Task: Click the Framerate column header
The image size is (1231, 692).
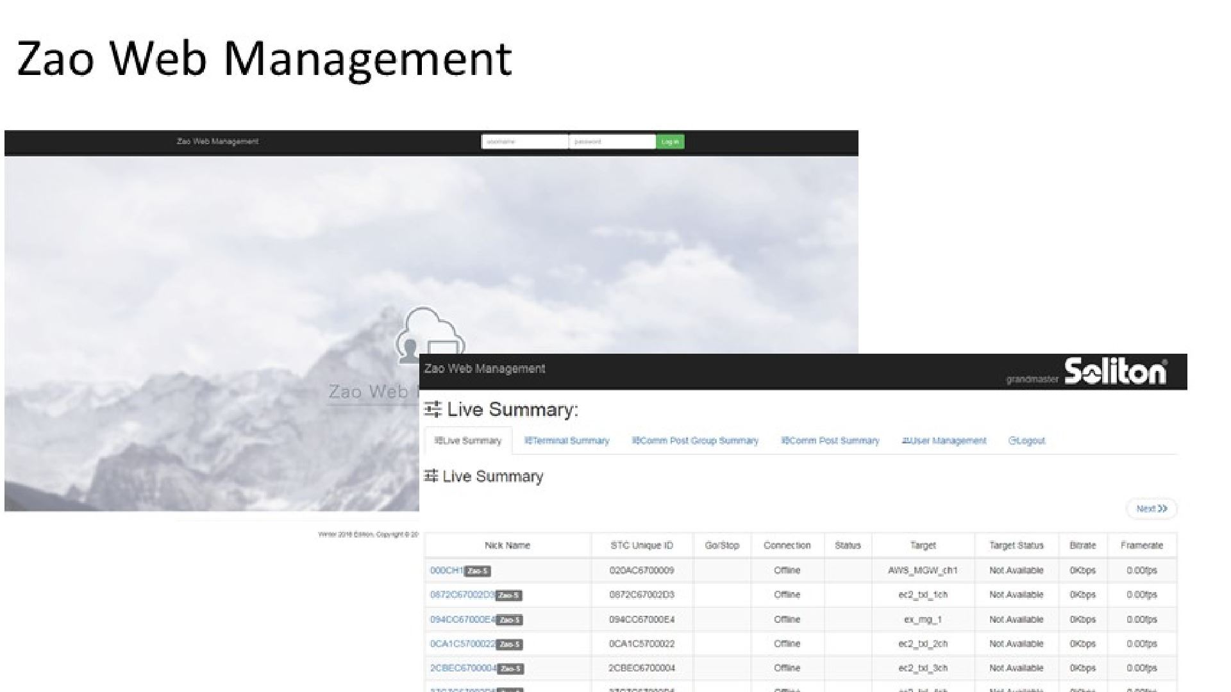Action: (x=1142, y=545)
